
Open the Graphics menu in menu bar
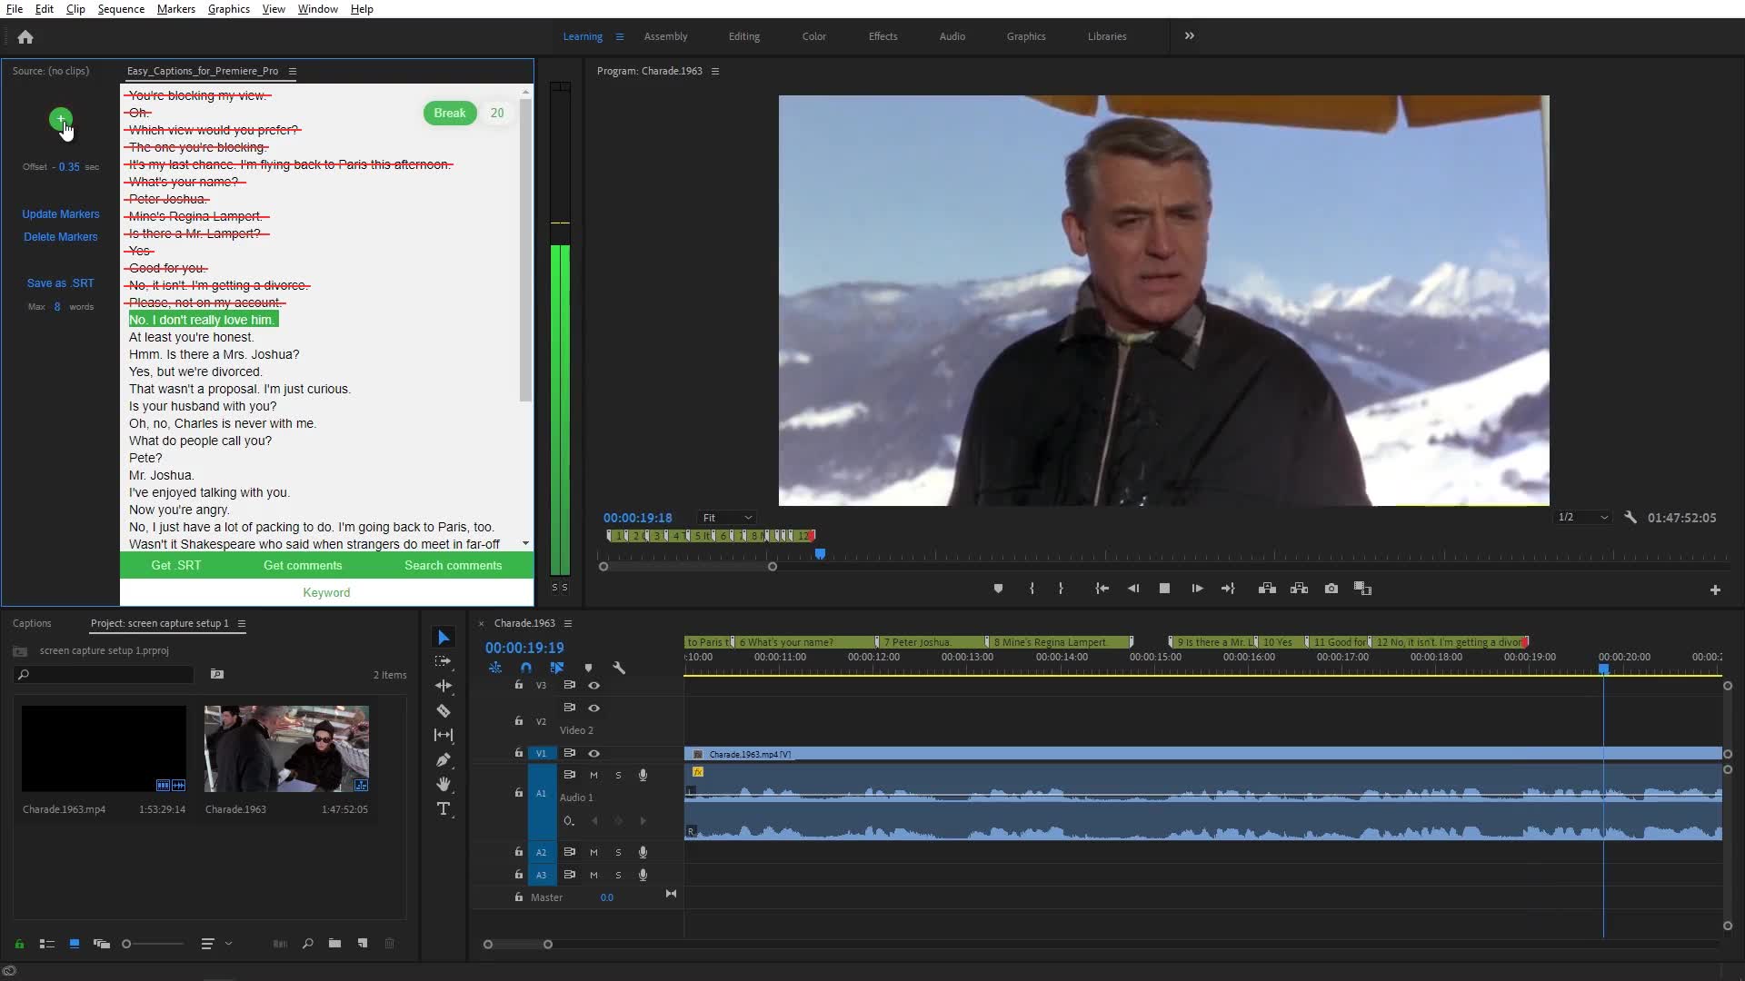click(x=229, y=10)
